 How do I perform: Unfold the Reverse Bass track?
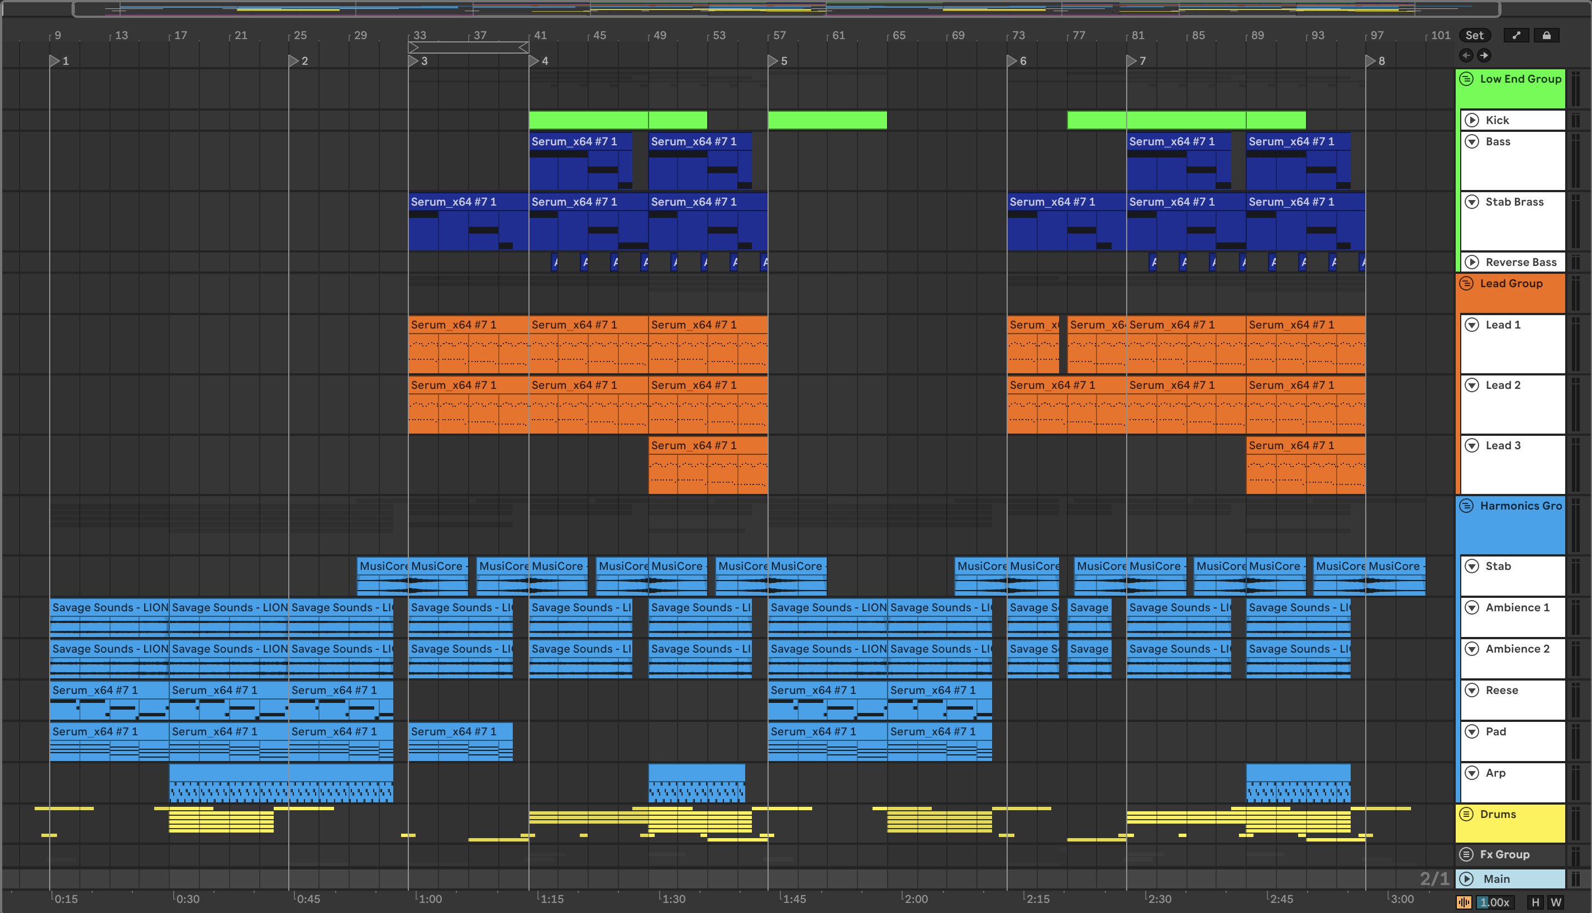(x=1472, y=262)
